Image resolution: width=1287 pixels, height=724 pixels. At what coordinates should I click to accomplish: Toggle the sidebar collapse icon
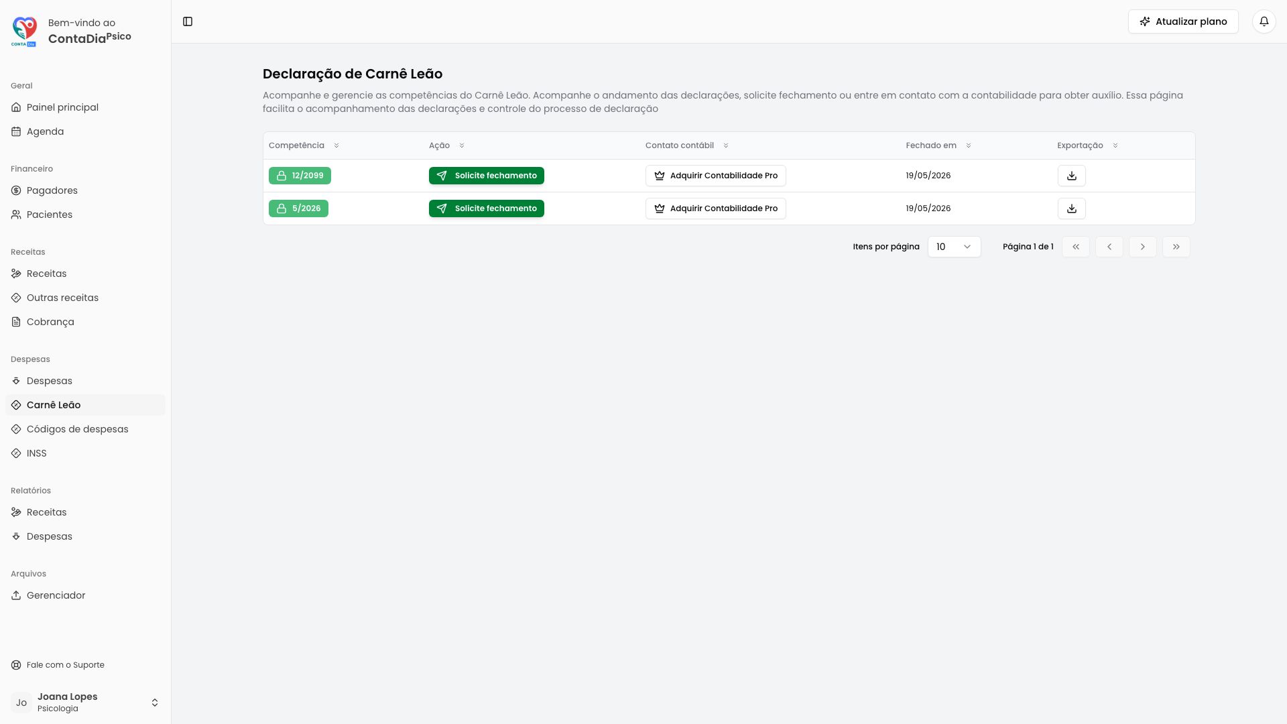click(x=188, y=21)
